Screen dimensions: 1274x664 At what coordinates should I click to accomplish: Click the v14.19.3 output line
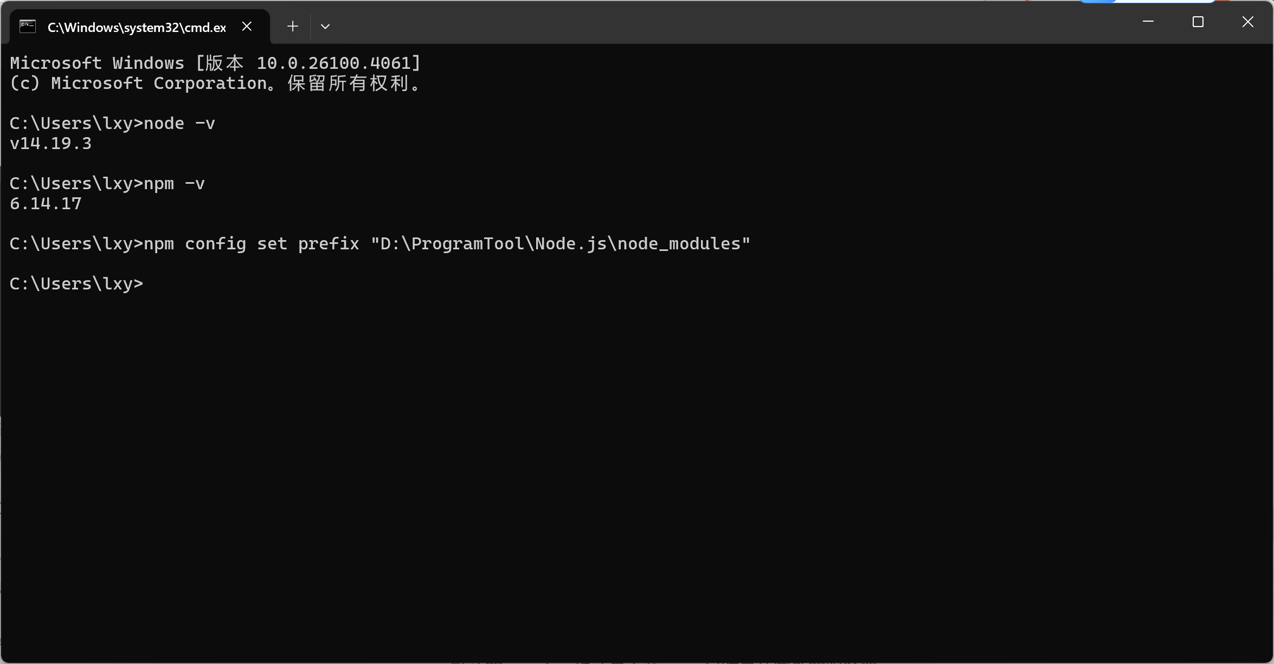click(x=51, y=144)
